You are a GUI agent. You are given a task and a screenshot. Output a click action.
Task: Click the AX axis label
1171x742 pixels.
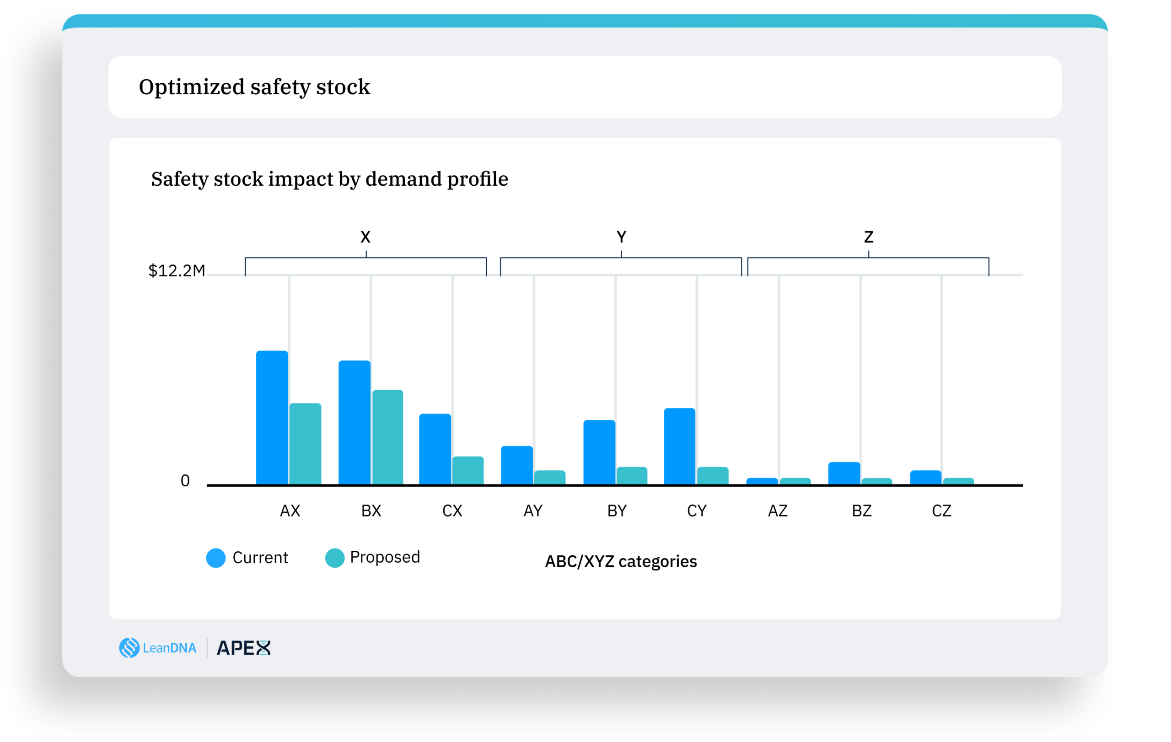pos(290,511)
